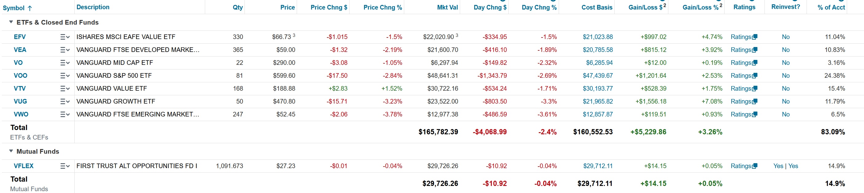Click the action menu icon for VWO
The height and width of the screenshot is (193, 864).
[x=65, y=114]
